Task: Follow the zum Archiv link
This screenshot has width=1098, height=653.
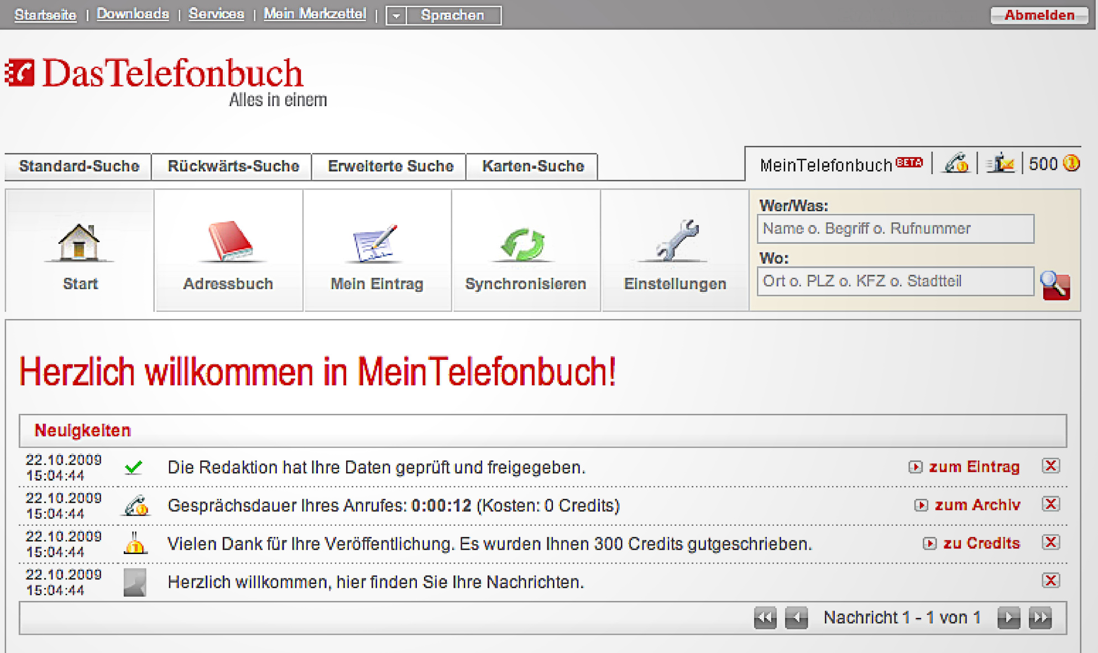Action: coord(976,505)
